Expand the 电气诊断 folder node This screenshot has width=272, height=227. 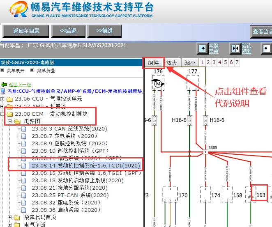tap(10, 225)
